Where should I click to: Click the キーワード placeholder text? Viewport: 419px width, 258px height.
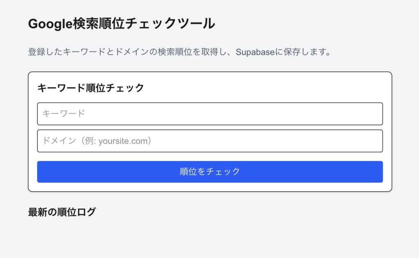click(x=63, y=114)
